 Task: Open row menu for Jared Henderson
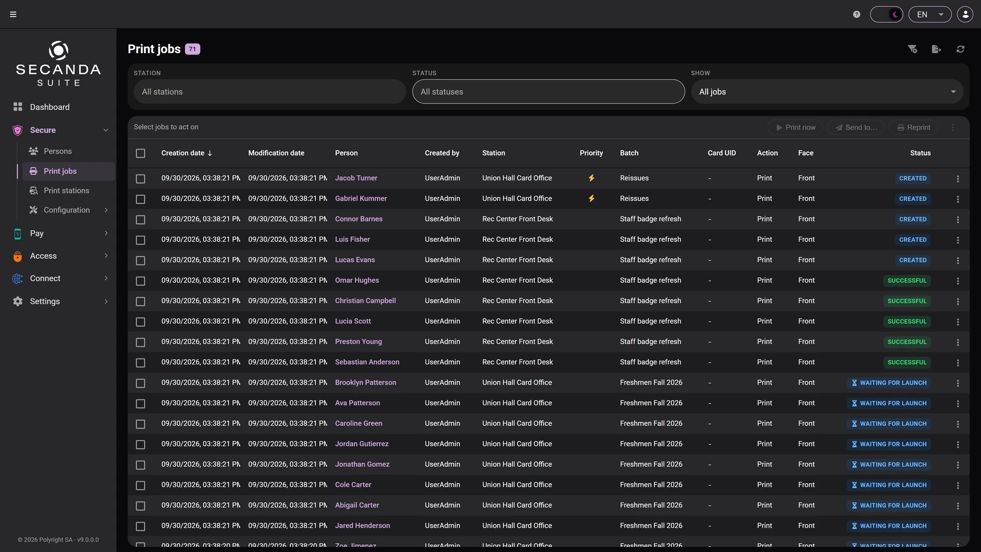(x=958, y=526)
